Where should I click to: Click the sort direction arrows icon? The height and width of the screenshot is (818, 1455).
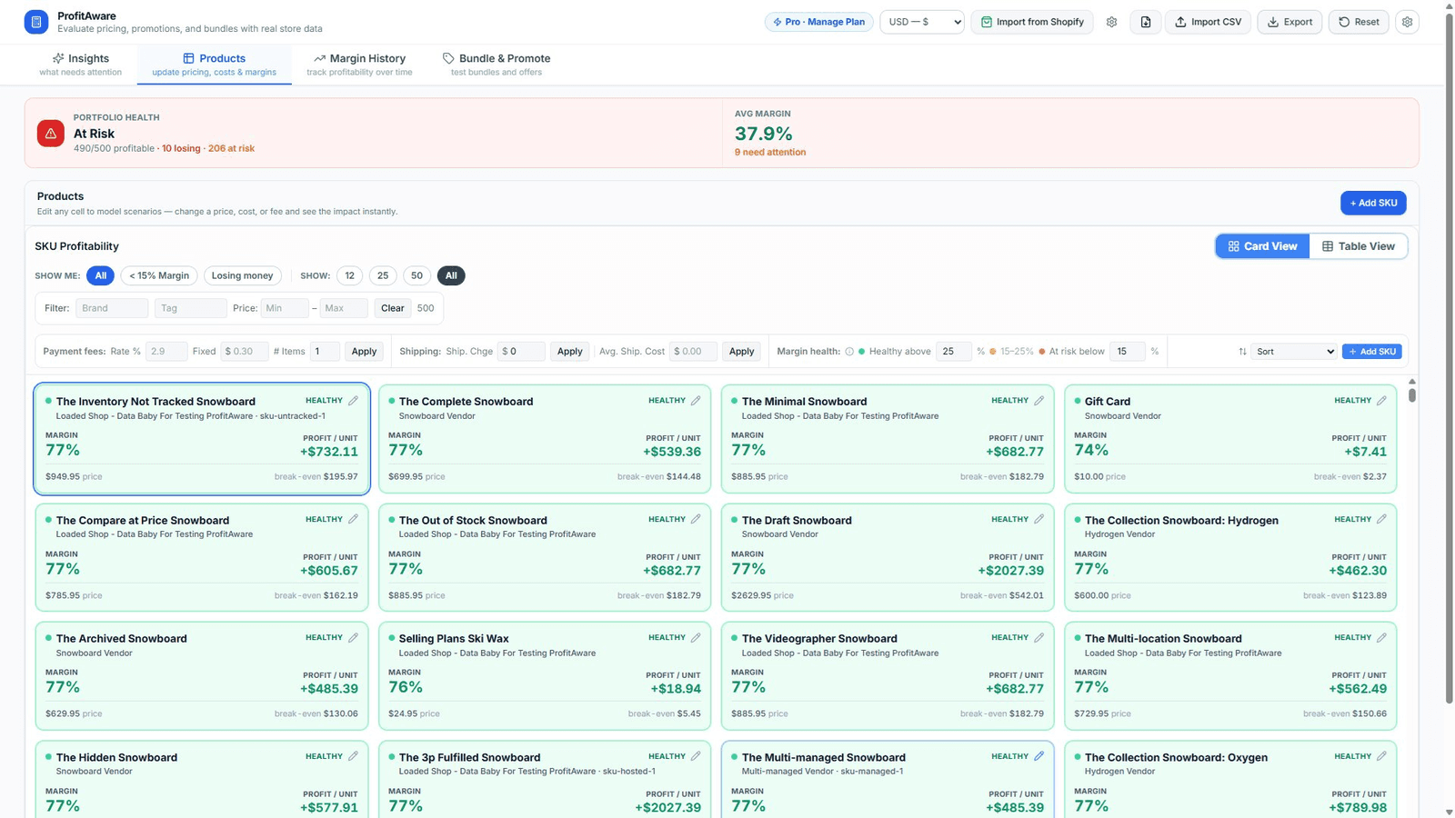point(1242,352)
